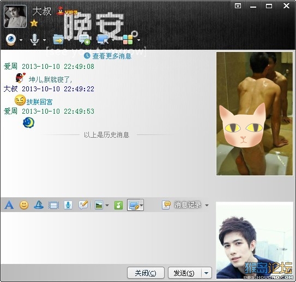Click the gold star level icon
Image resolution: width=296 pixels, height=282 pixels.
[x=34, y=23]
